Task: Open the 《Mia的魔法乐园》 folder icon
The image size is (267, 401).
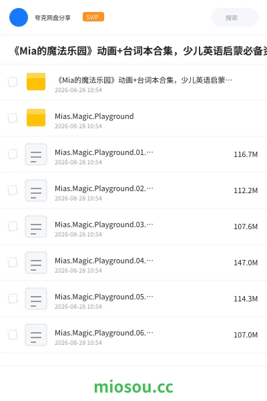Action: [36, 82]
